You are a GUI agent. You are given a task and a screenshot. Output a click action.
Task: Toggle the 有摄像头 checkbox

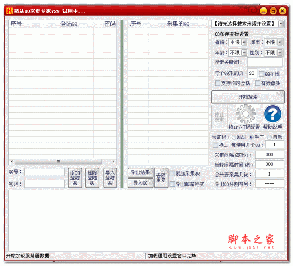tap(258, 83)
